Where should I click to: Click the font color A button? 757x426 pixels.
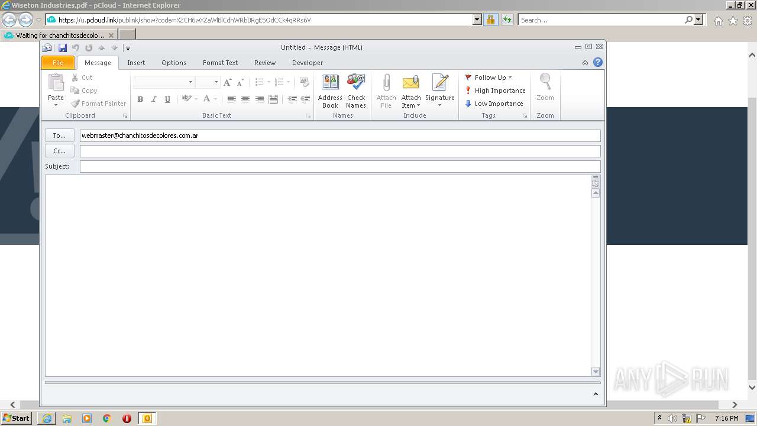click(x=206, y=99)
